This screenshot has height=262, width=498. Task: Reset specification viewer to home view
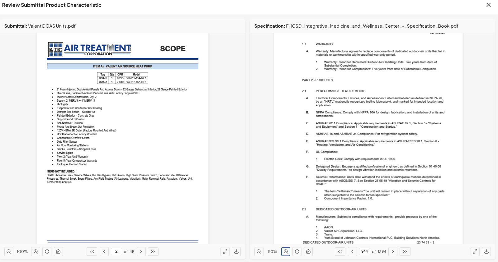[x=308, y=251]
